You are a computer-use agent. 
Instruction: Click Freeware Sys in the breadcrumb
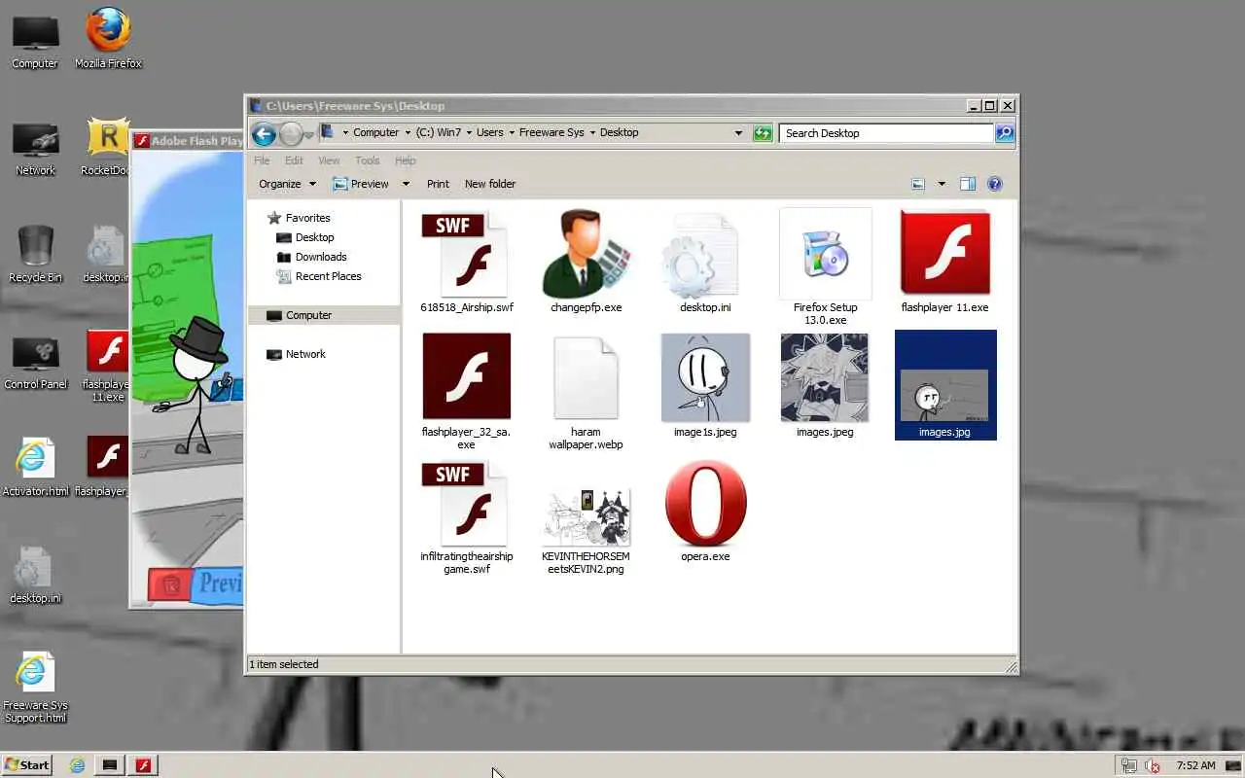coord(551,133)
